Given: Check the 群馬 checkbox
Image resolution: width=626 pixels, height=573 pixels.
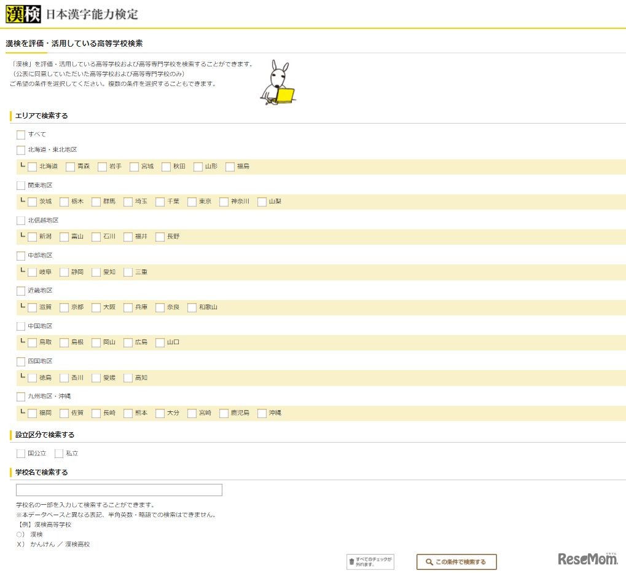Looking at the screenshot, I should 96,202.
